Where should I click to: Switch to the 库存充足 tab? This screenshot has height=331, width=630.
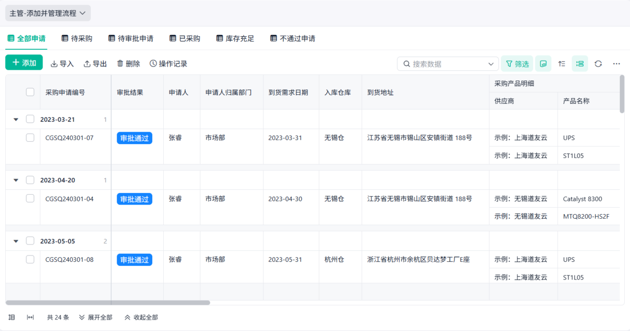coord(235,38)
